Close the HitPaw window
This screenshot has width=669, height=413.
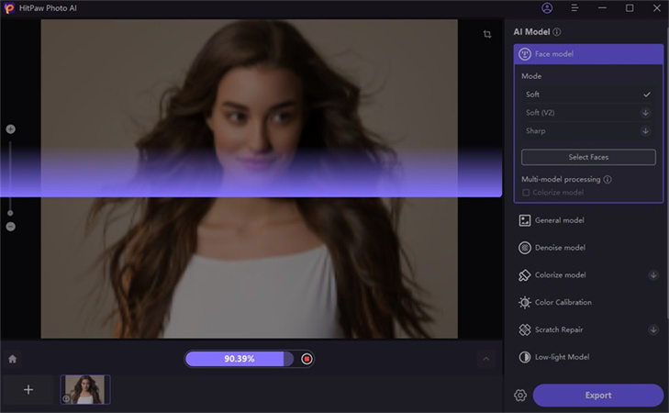657,7
